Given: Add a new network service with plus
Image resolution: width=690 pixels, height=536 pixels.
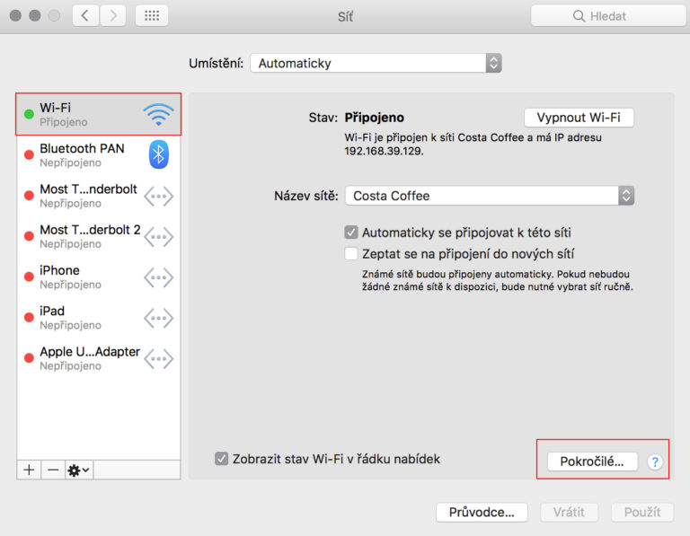Looking at the screenshot, I should point(30,470).
